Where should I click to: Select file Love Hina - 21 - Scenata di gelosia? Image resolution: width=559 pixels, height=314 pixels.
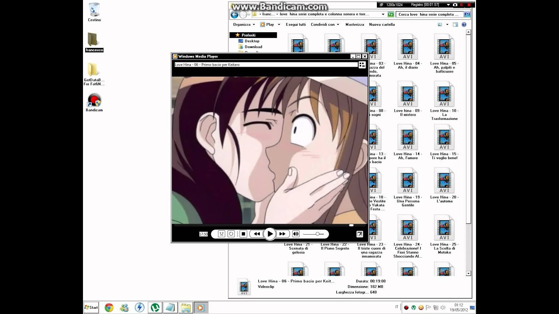(x=298, y=248)
